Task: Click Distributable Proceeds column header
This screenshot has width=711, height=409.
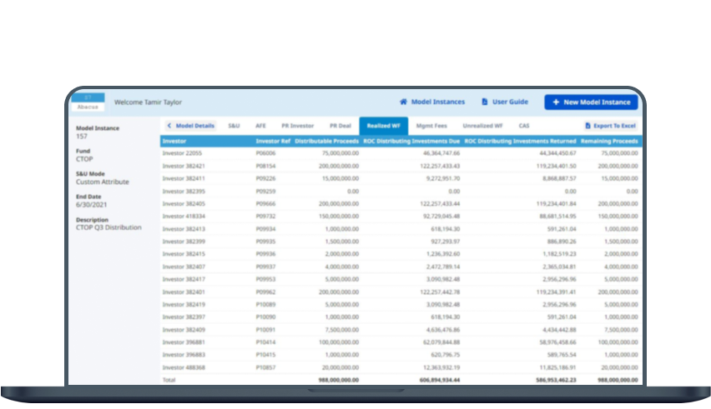Action: coord(326,141)
